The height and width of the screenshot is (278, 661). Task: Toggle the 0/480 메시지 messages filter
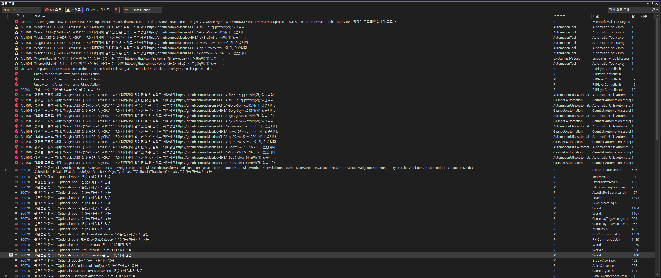pos(98,10)
